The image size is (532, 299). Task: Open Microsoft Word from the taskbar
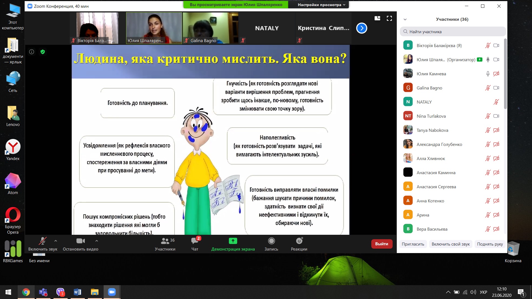78,292
